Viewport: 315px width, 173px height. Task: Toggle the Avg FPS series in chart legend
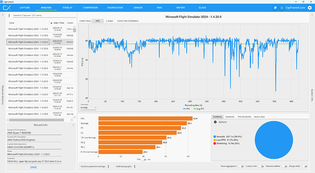(x=199, y=109)
